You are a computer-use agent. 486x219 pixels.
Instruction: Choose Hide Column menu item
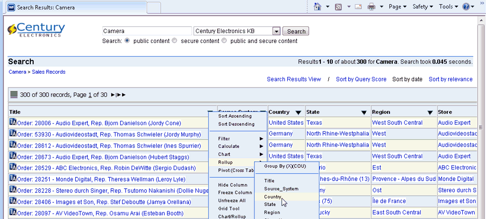[x=232, y=185]
